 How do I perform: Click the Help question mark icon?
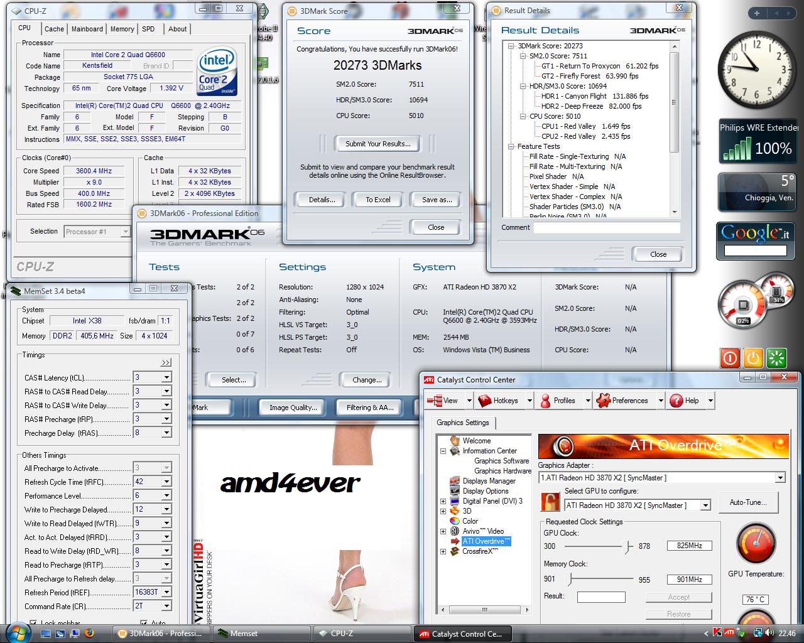point(676,401)
